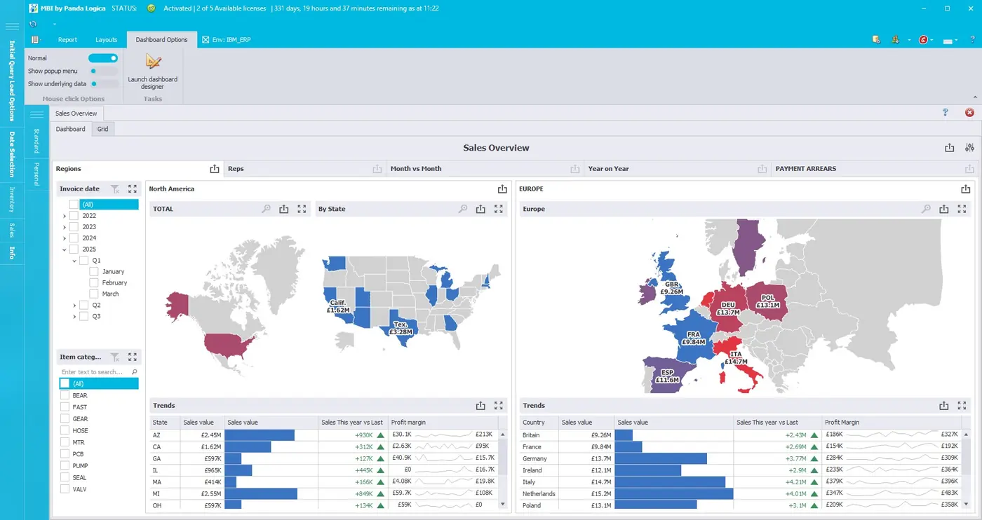Expand the 2022 invoice date node
This screenshot has width=982, height=520.
pyautogui.click(x=64, y=216)
